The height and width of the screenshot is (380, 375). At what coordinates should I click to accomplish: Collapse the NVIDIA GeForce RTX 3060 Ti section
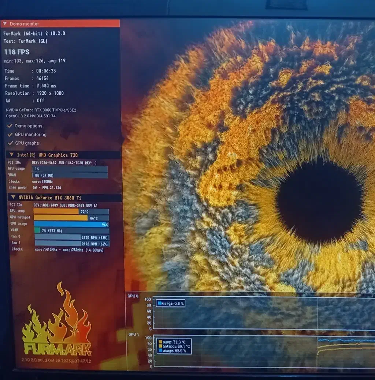coord(13,197)
